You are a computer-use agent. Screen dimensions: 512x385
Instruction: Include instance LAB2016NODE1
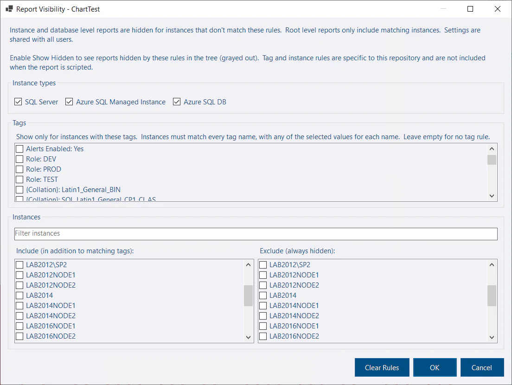point(19,326)
